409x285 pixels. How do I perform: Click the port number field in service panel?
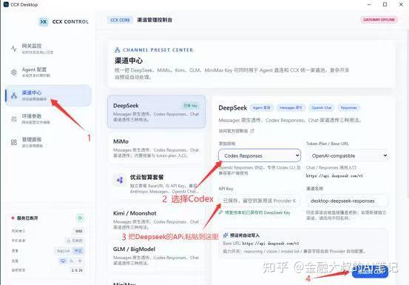78,231
